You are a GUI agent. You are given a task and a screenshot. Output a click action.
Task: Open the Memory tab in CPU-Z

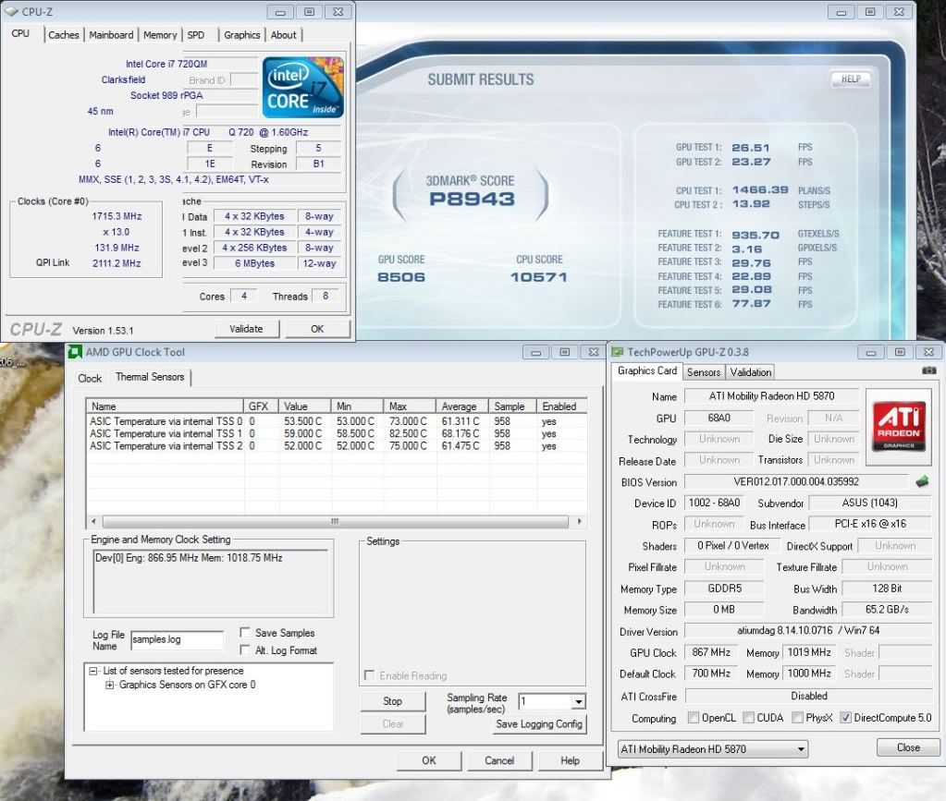tap(160, 35)
